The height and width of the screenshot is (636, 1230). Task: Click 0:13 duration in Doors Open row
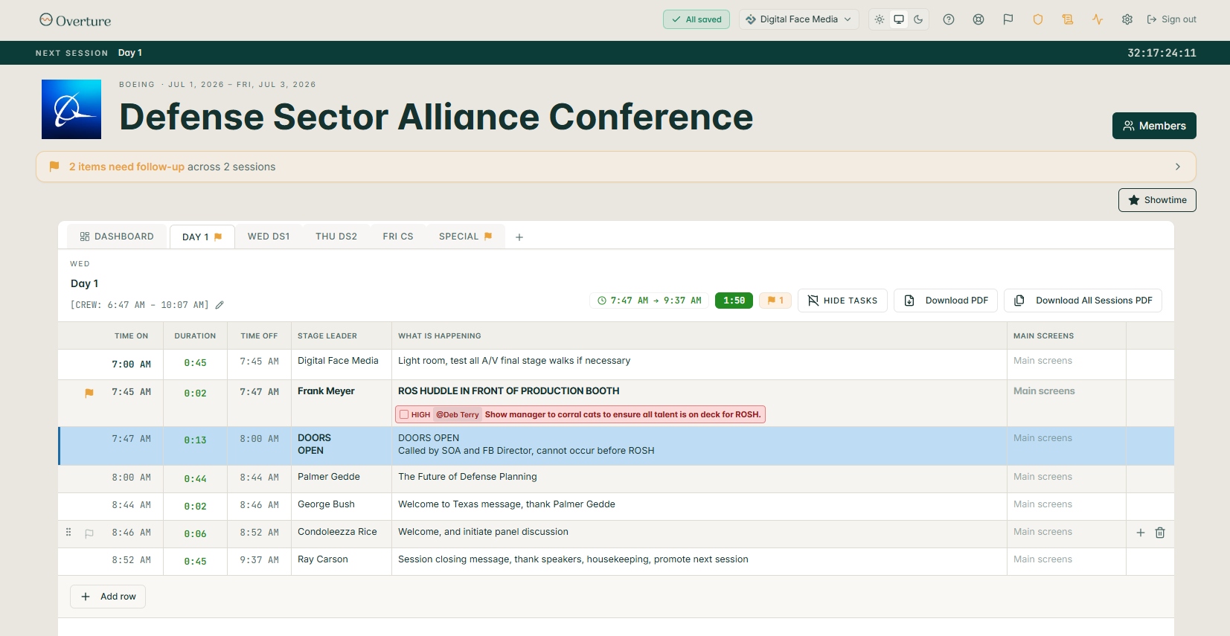point(195,440)
